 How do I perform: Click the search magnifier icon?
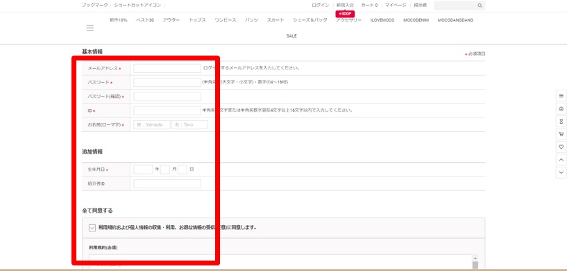tap(480, 6)
